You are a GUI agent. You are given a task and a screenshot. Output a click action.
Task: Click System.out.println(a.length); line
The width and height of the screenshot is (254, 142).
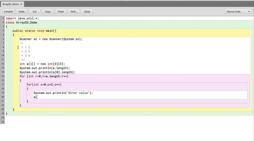coord(45,68)
